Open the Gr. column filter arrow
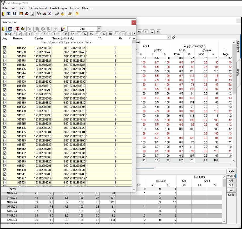The width and height of the screenshot is (242, 229). pyautogui.click(x=130, y=38)
